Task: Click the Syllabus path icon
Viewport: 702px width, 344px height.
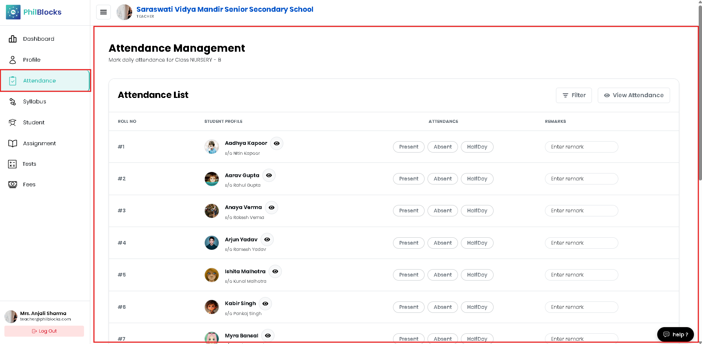Action: 13,102
